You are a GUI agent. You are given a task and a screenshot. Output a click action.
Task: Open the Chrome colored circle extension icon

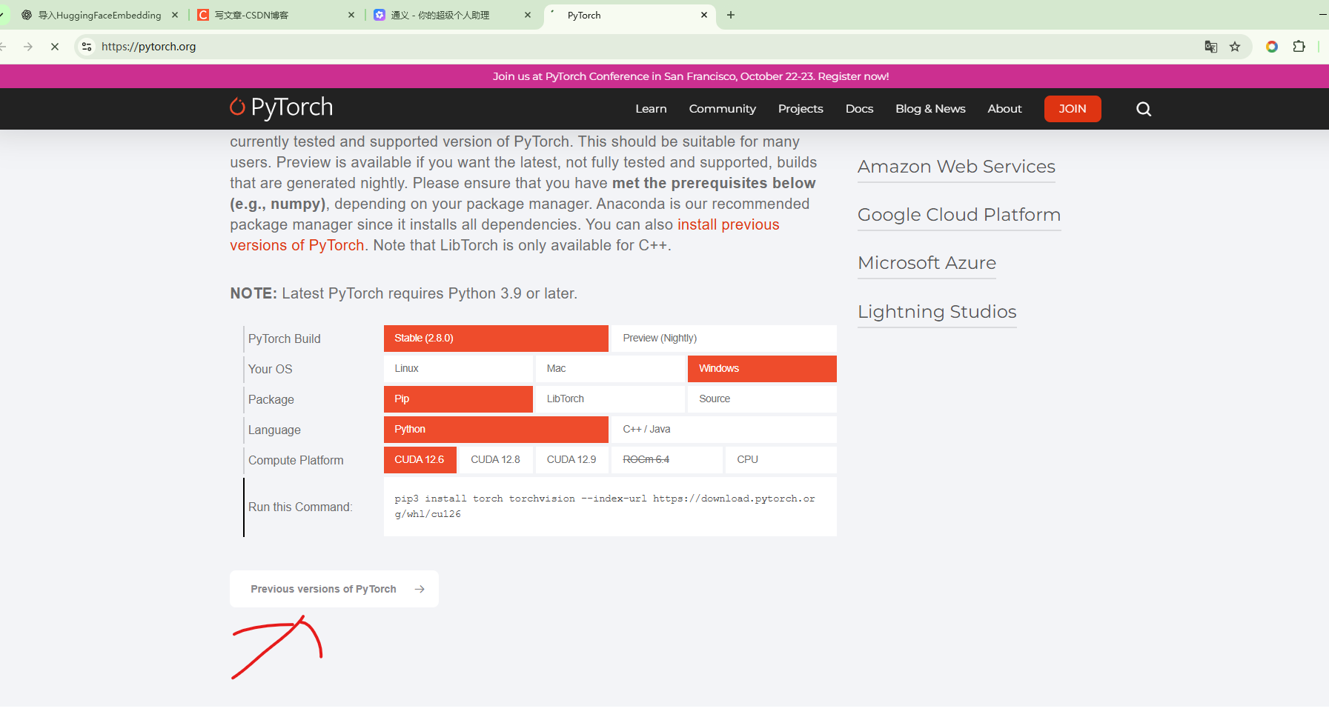coord(1272,47)
